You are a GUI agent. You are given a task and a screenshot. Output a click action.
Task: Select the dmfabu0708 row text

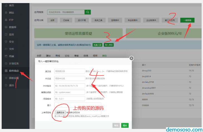click(148, 82)
